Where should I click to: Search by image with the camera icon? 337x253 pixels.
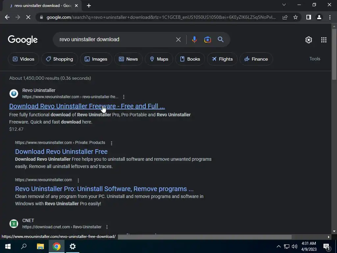coord(207,40)
